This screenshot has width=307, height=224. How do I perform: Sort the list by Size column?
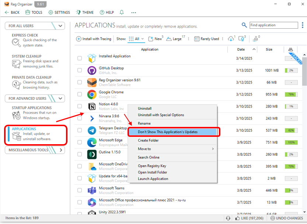coord(269,49)
